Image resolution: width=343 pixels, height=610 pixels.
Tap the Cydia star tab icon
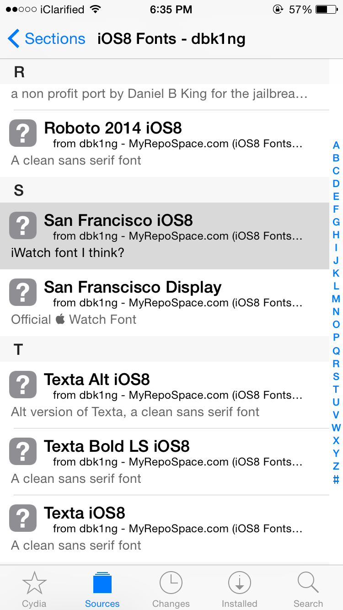pos(34,583)
